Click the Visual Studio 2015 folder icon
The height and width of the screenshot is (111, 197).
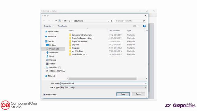pos(70,54)
